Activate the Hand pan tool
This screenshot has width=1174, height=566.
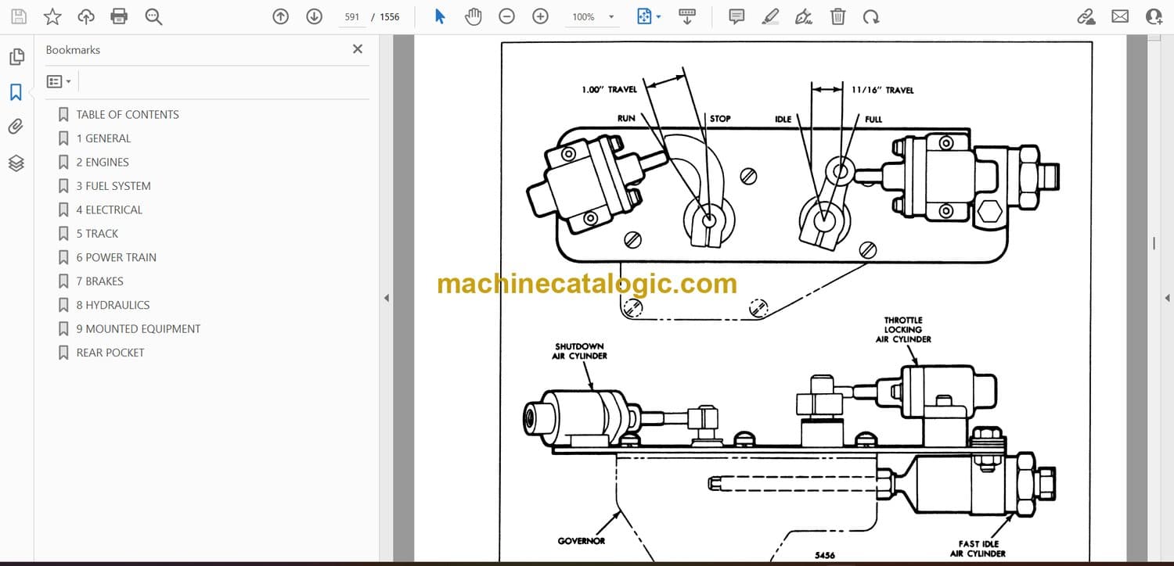[473, 16]
